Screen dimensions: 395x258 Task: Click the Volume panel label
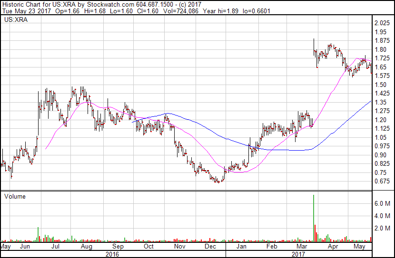(15, 196)
